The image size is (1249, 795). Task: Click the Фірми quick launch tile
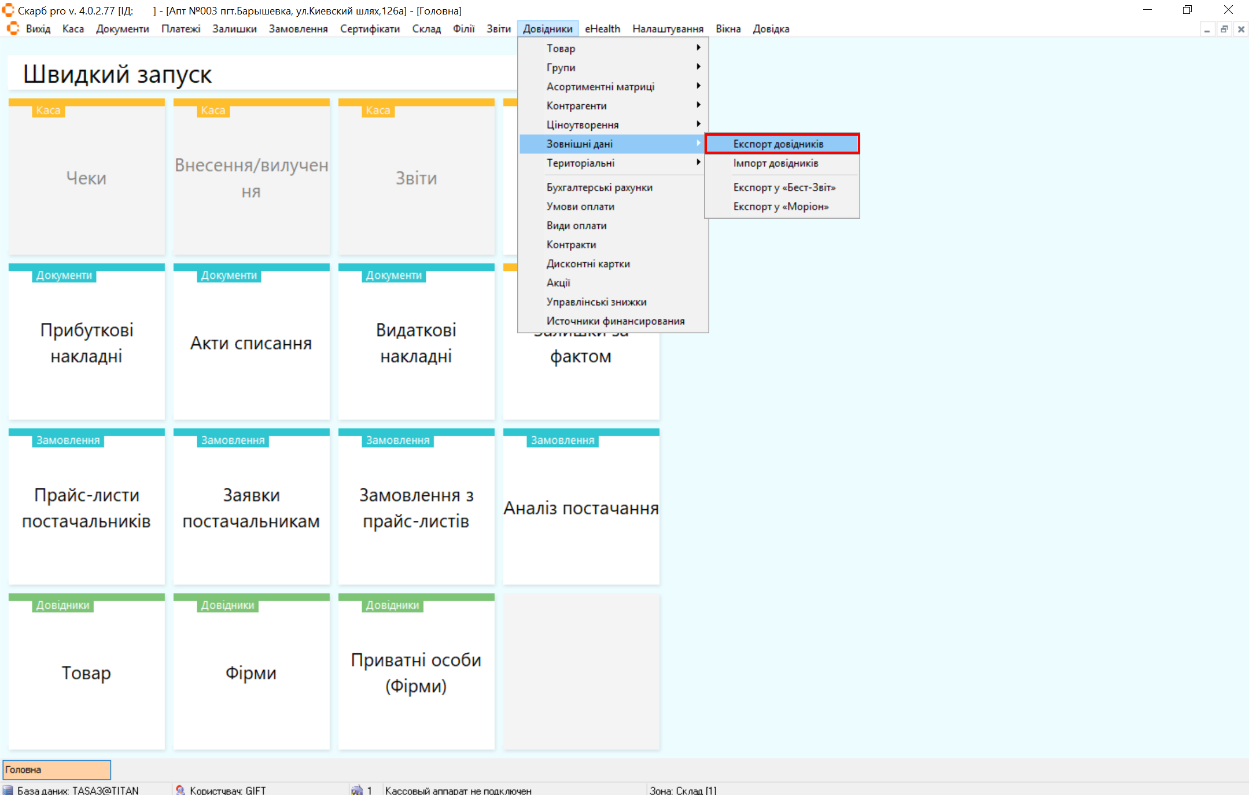tap(251, 672)
